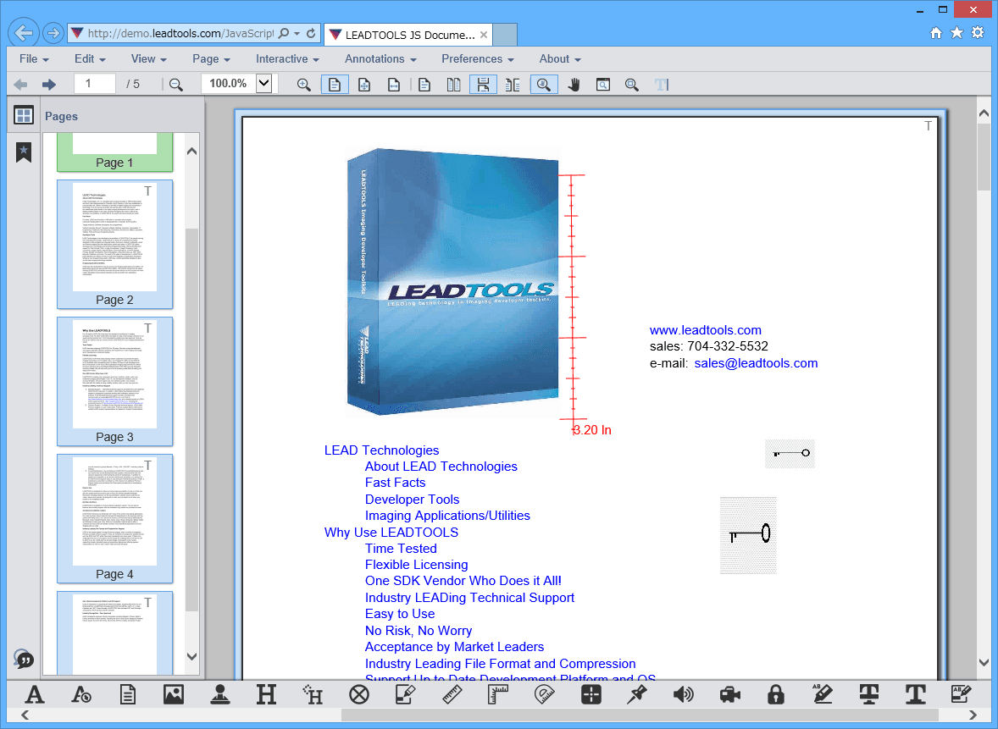Toggle fit page view
This screenshot has width=998, height=729.
point(364,85)
